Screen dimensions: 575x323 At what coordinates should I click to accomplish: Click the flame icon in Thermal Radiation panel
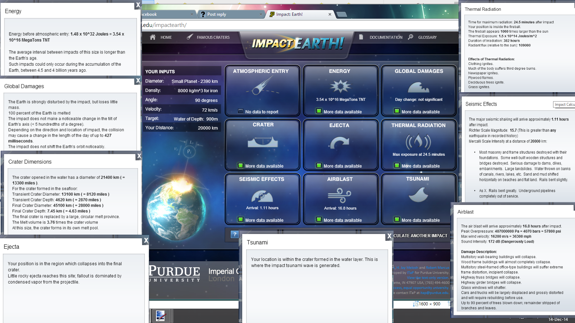pyautogui.click(x=418, y=142)
